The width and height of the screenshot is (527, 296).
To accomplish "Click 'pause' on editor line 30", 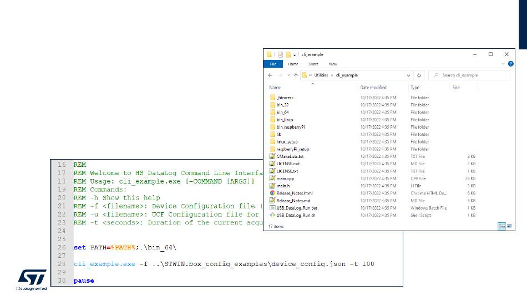I will [x=84, y=280].
